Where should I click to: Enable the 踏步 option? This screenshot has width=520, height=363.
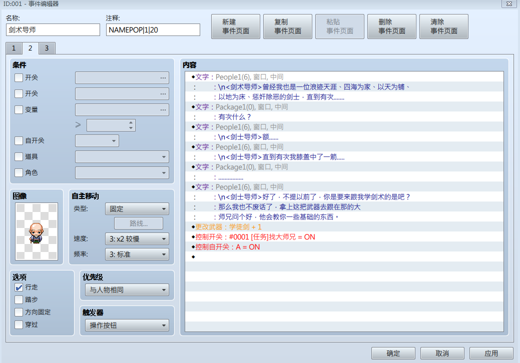pos(19,299)
